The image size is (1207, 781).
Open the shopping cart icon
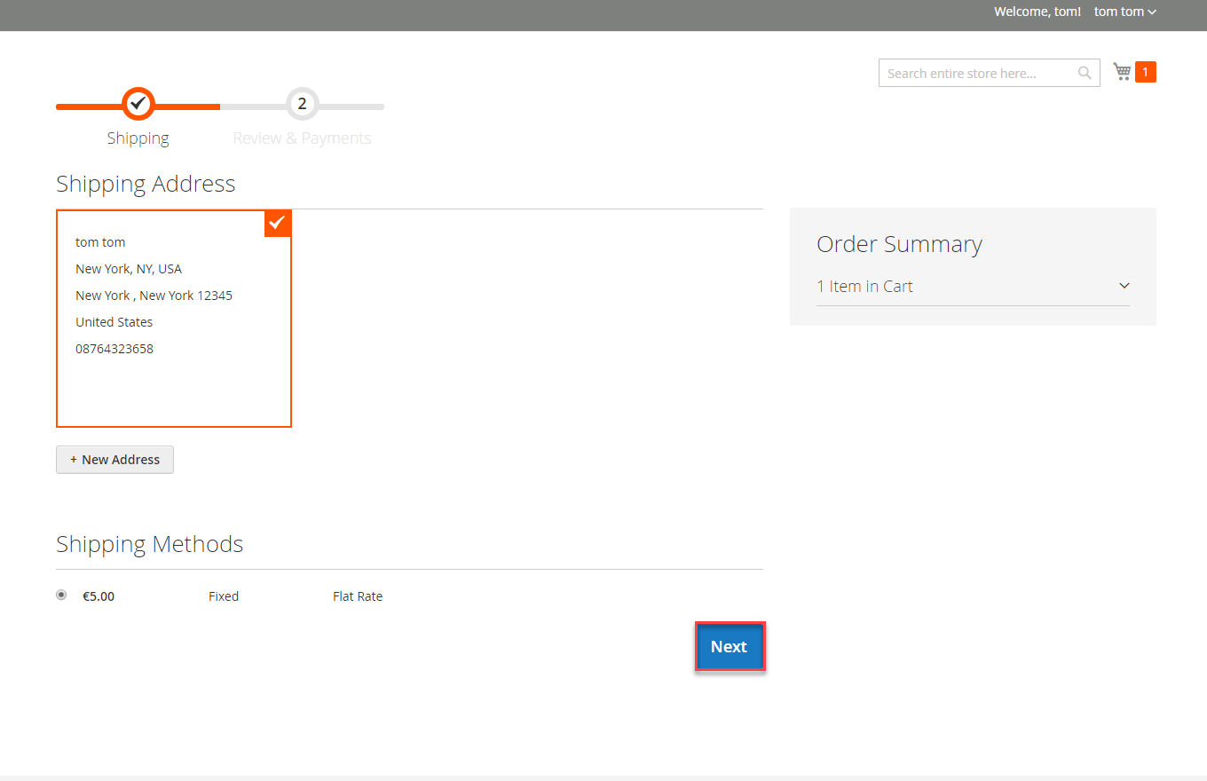pos(1122,72)
